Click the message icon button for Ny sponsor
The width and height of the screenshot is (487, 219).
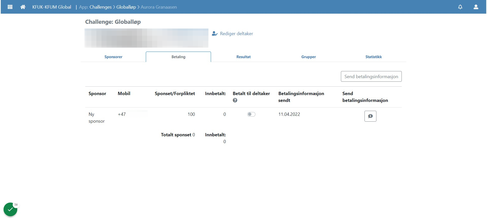click(370, 116)
